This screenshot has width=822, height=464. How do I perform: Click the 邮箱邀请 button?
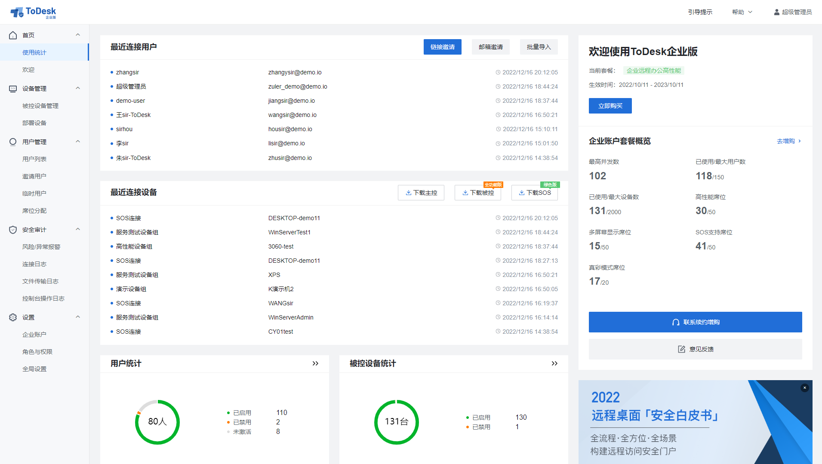click(490, 47)
